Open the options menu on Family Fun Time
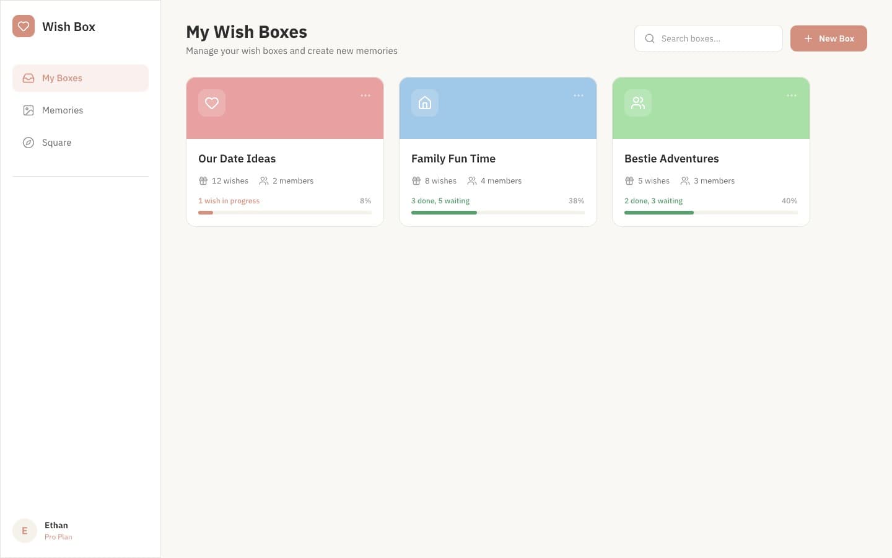Image resolution: width=892 pixels, height=558 pixels. 578,95
